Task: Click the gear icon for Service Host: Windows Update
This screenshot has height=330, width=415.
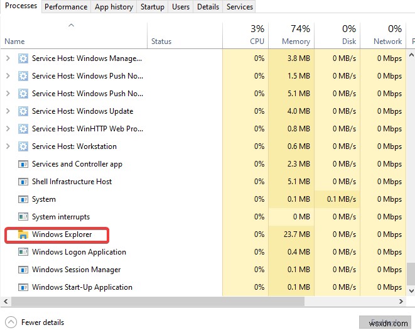Action: click(23, 111)
